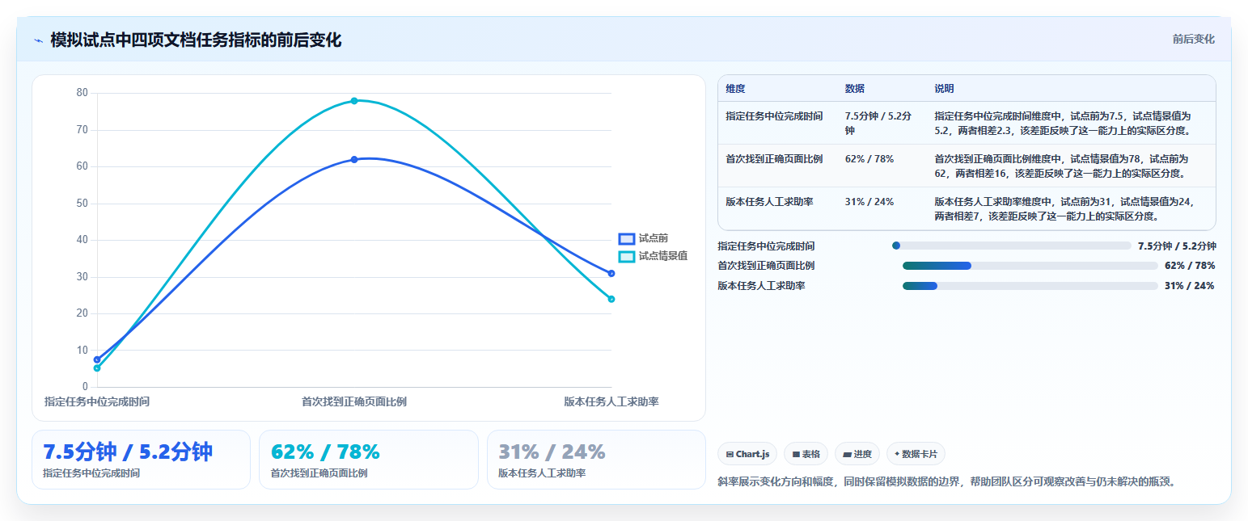
Task: Click the footnote text starting 斜率展示变化方向
Action: [x=946, y=482]
